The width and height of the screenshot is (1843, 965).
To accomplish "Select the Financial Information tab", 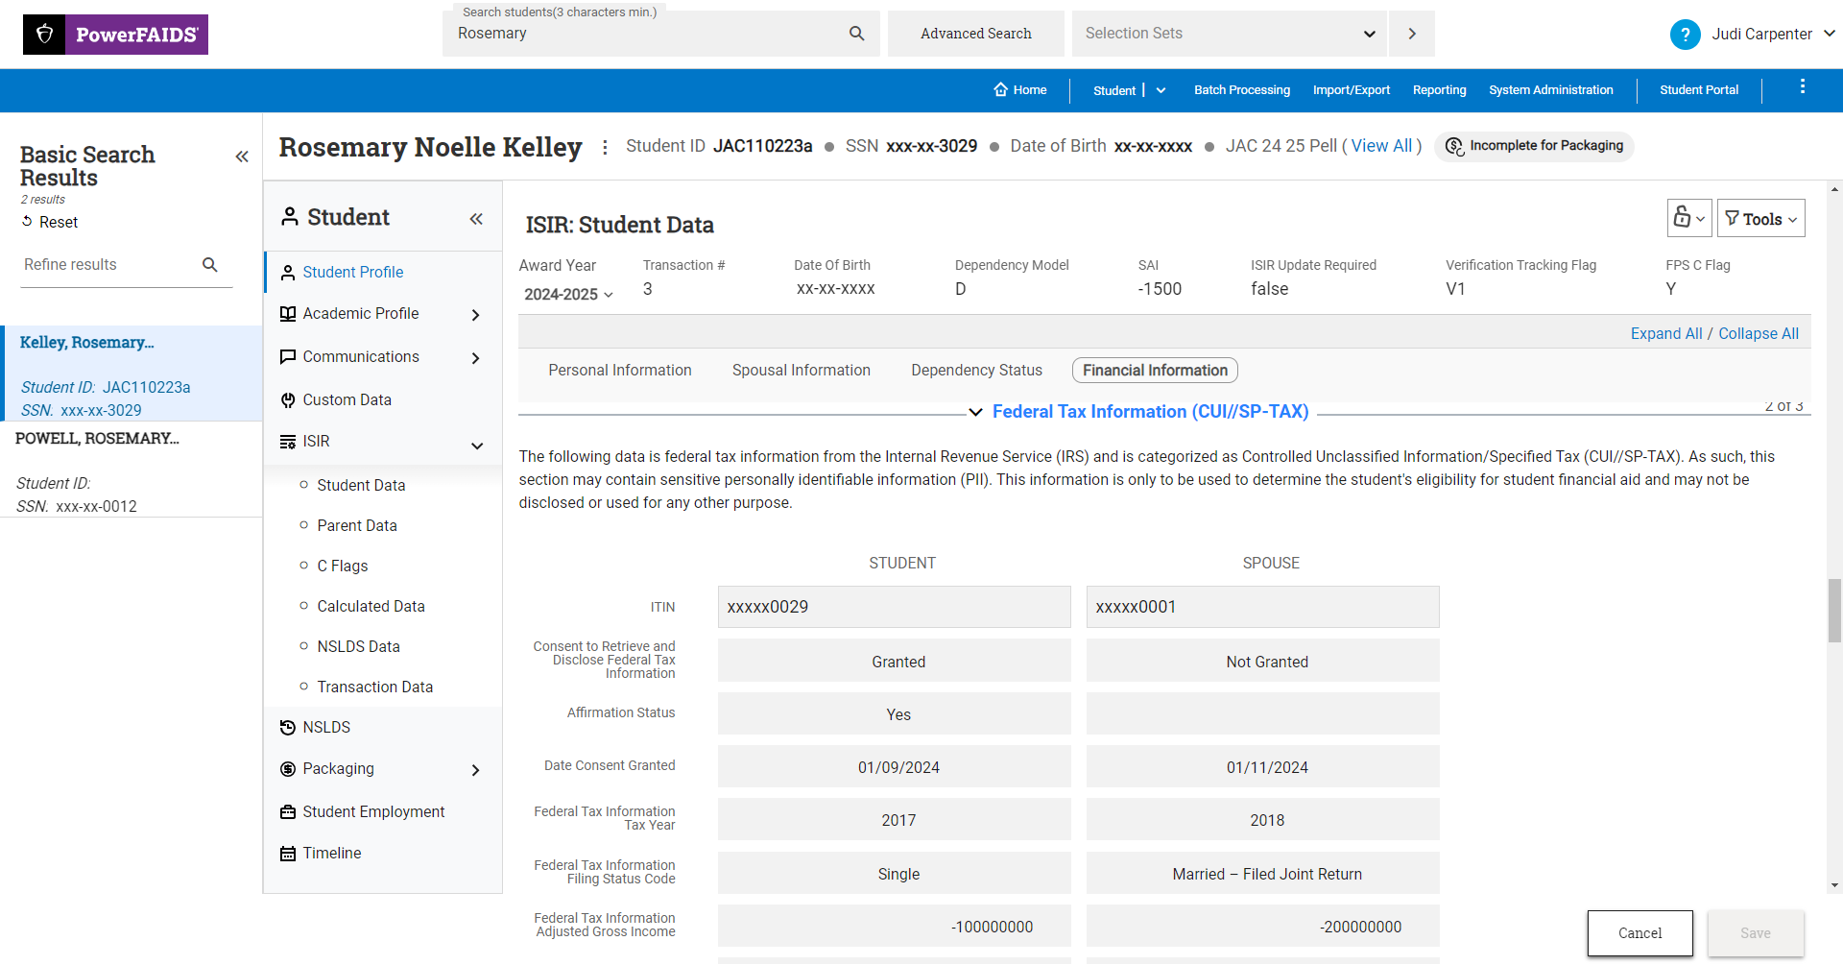I will pyautogui.click(x=1155, y=371).
